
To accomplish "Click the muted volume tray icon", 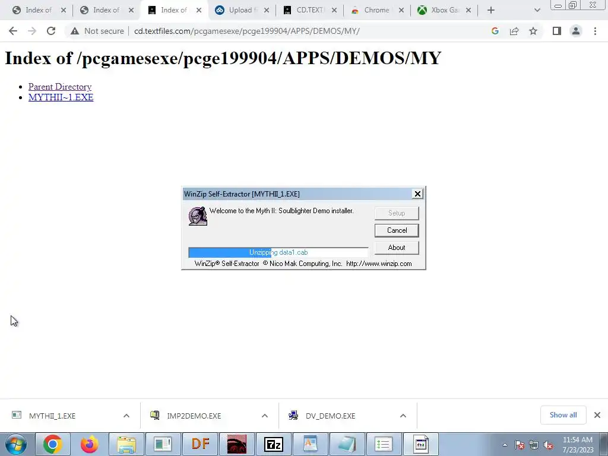I will 548,445.
